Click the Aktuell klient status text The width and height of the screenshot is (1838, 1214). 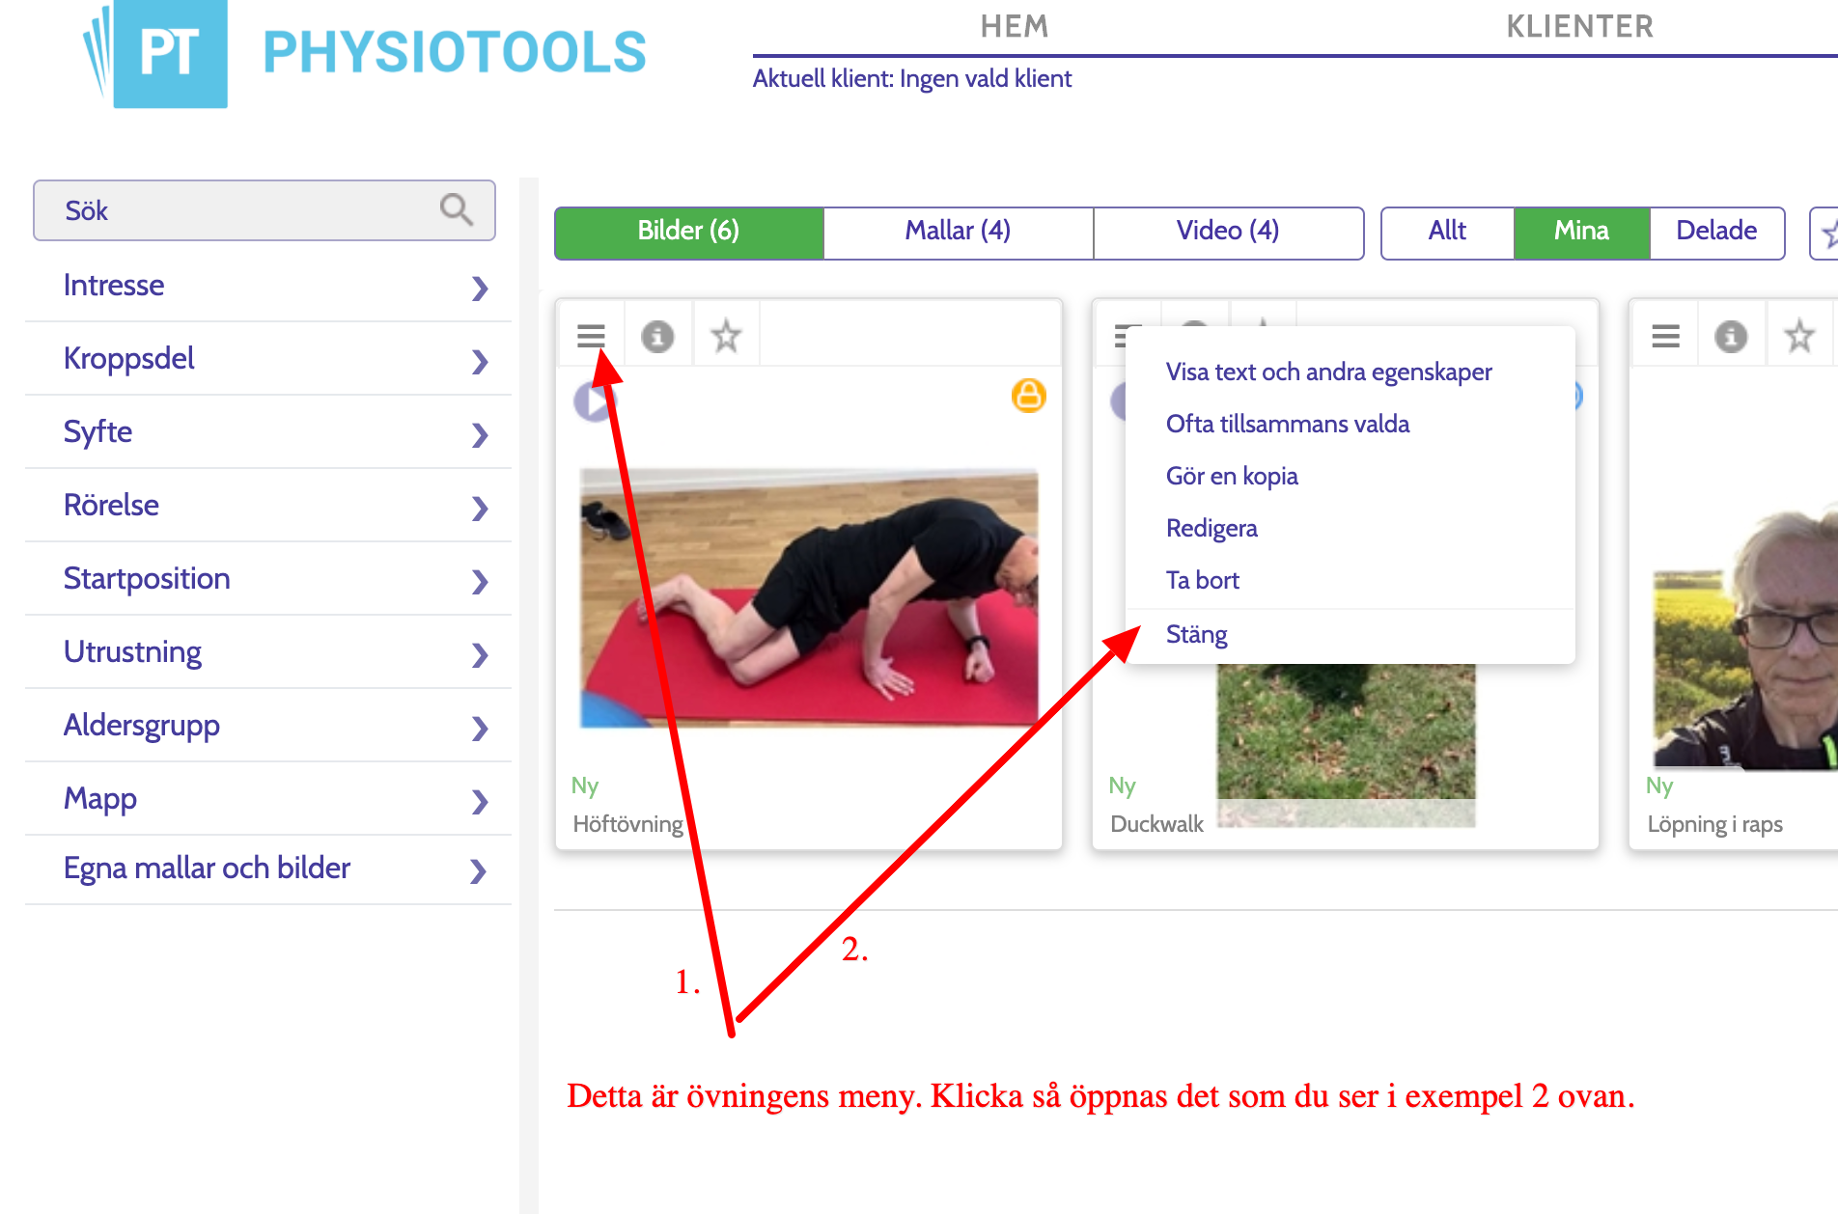[912, 78]
